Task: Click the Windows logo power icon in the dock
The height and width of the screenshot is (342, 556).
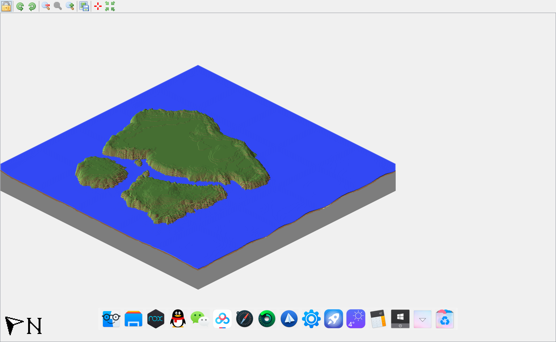Action: tap(400, 319)
